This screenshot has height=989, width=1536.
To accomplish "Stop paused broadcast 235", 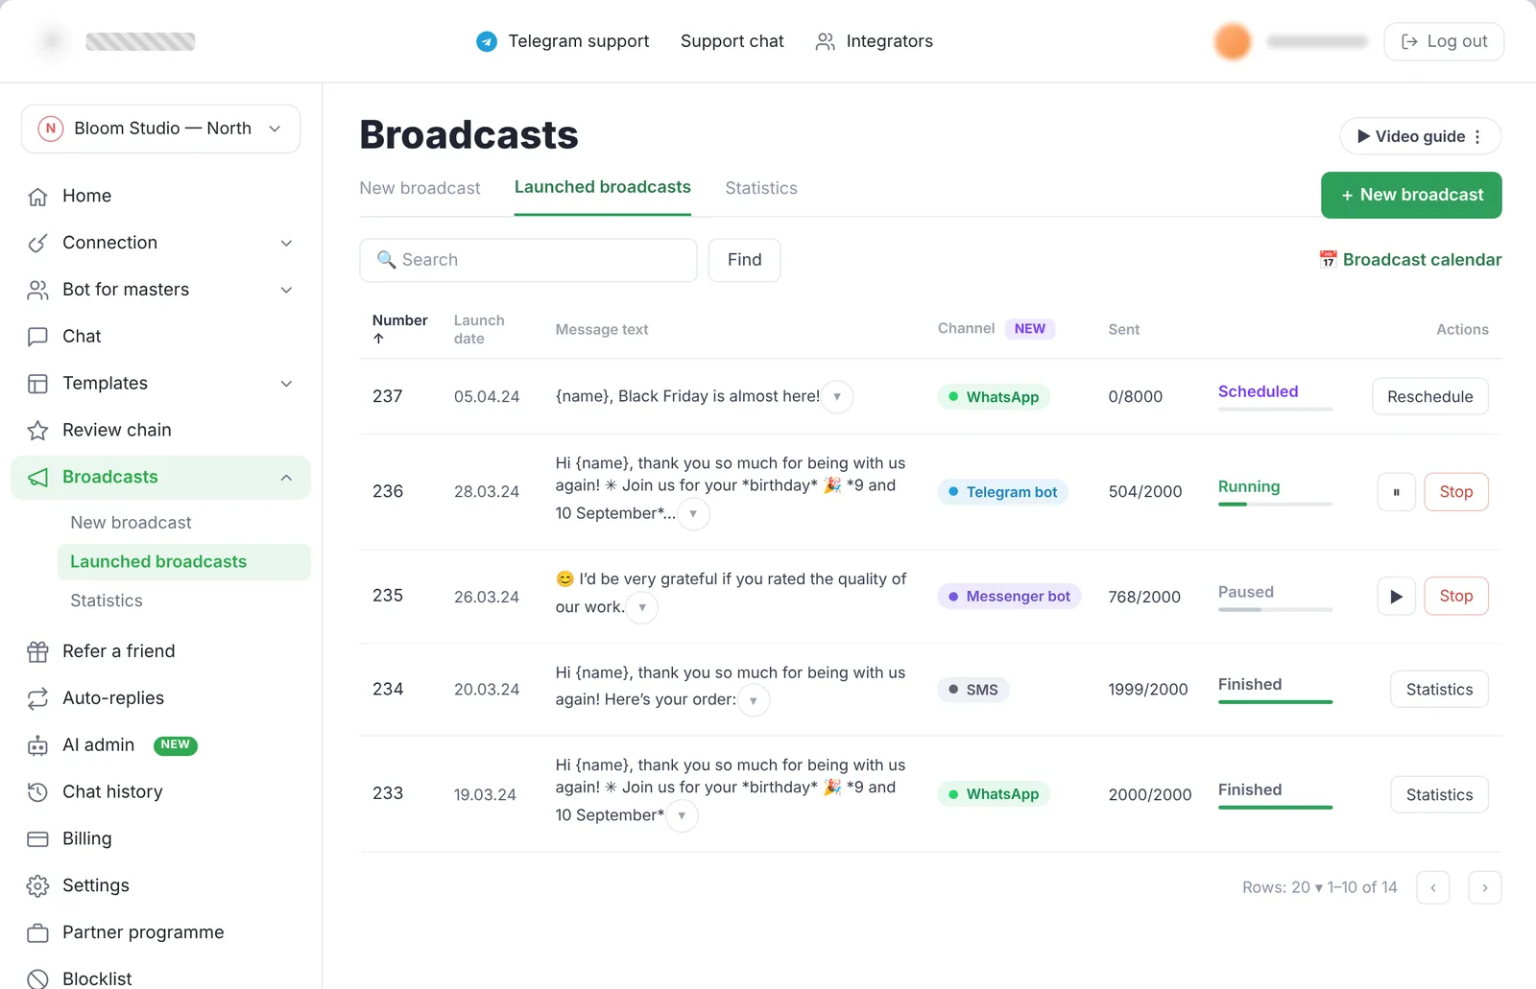I will tap(1456, 597).
